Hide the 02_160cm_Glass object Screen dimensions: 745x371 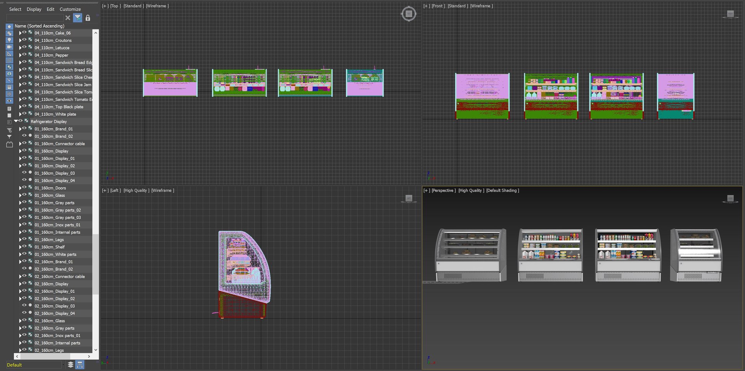pyautogui.click(x=24, y=320)
